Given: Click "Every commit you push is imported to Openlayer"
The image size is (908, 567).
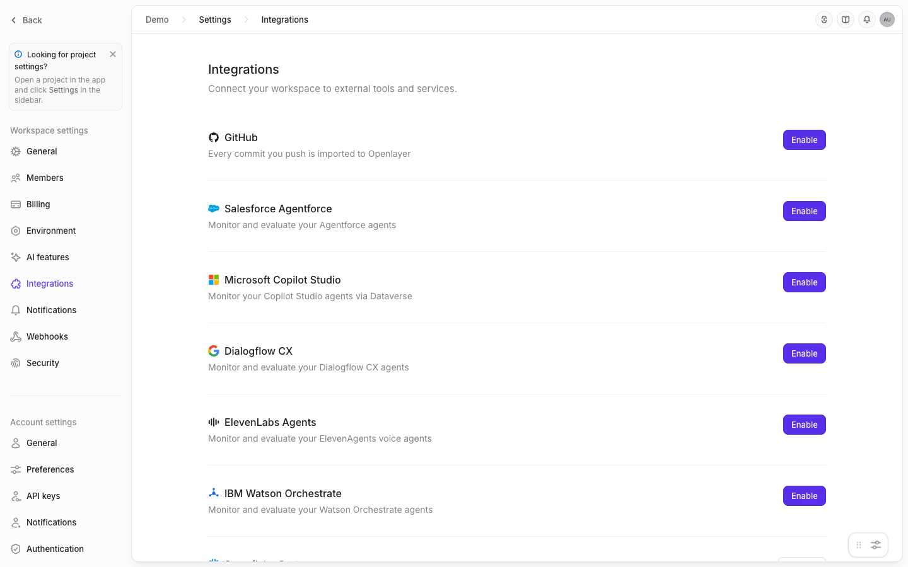Looking at the screenshot, I should (x=310, y=154).
